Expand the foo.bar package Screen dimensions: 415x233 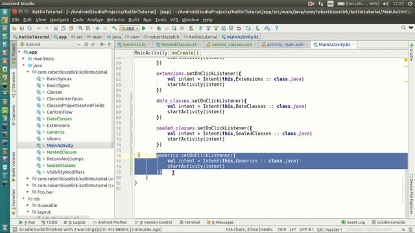click(28, 192)
